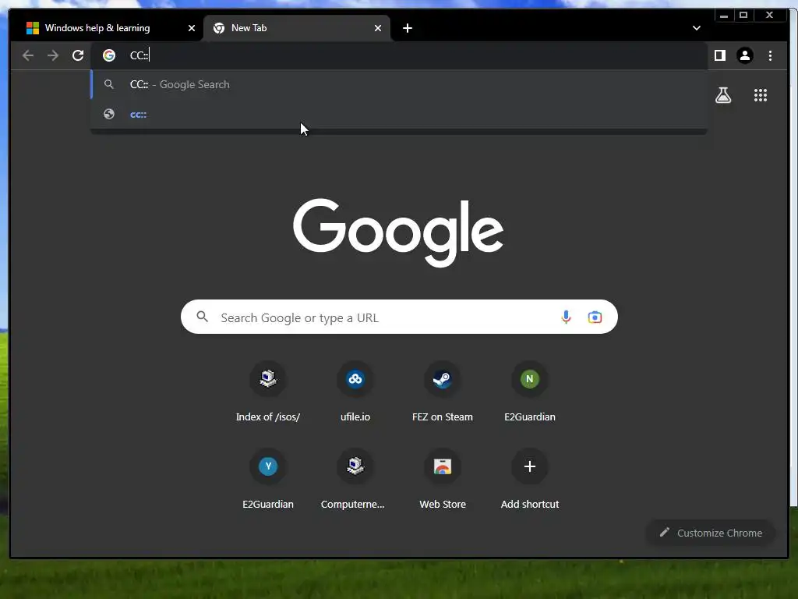Click the magnifier icon in the search box

pos(202,317)
